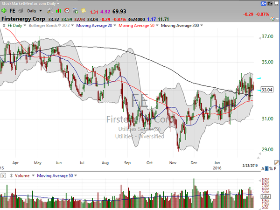Open the volume Moving Average 50 dropdown
280x210 pixels.
76,175
